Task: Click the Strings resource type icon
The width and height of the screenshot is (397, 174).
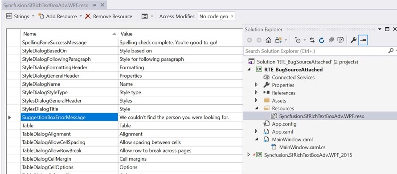Action: 9,16
